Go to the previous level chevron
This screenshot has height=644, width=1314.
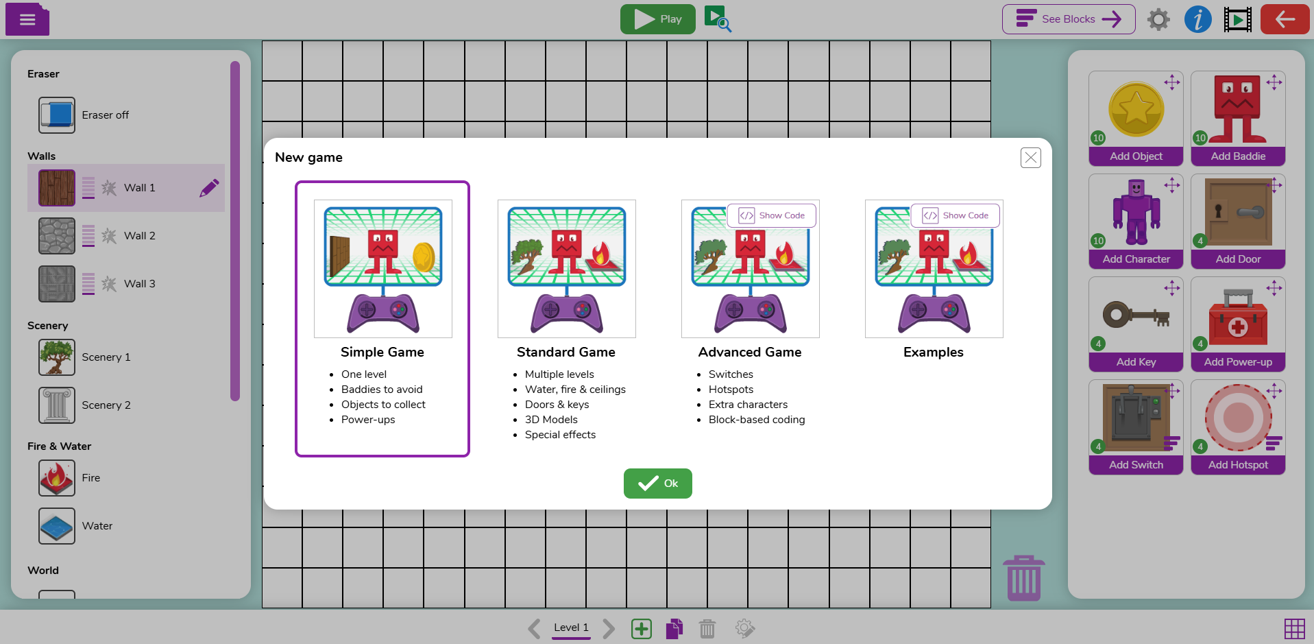[x=534, y=628]
